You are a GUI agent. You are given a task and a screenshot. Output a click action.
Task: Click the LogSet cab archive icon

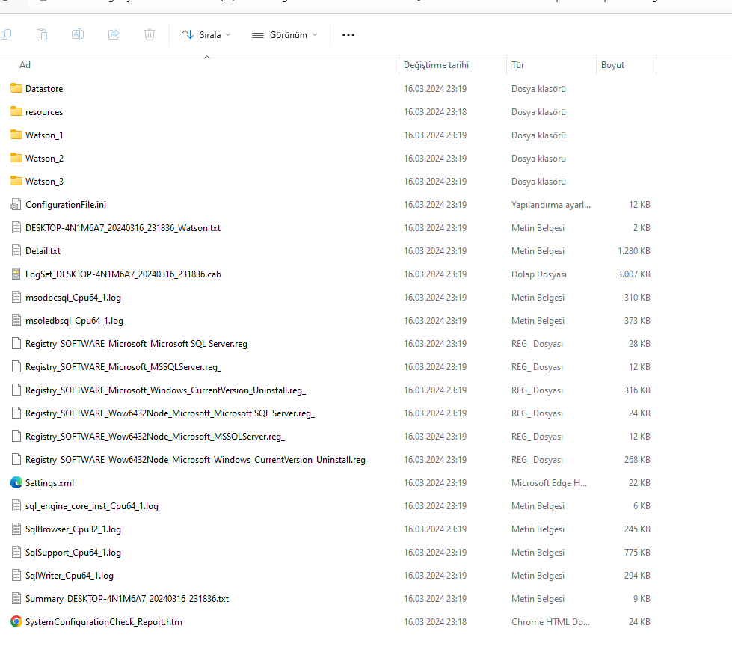point(16,274)
